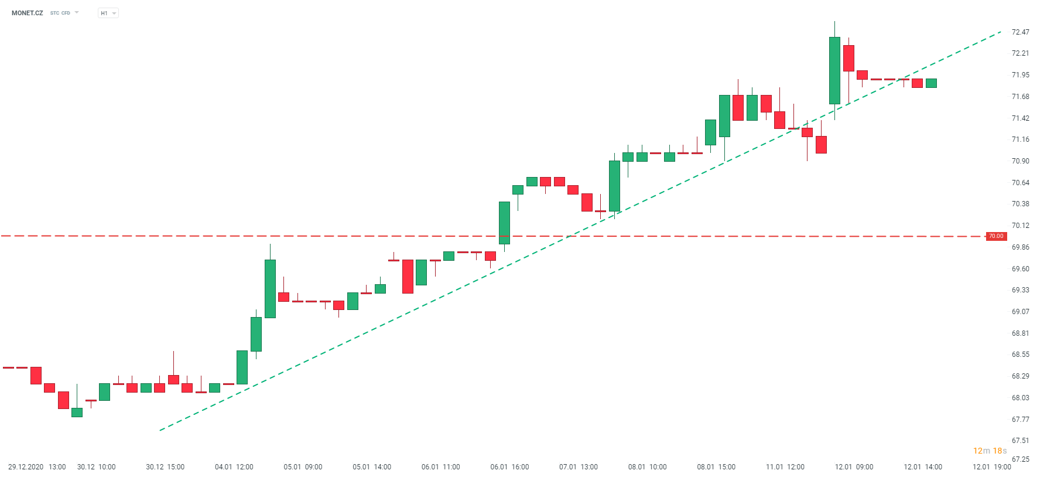Click the 12.01 19:00 time label
The width and height of the screenshot is (1047, 477).
991,467
